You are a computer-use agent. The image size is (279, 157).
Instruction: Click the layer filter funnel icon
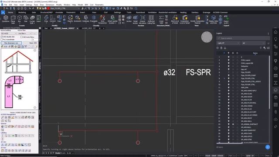261,48
